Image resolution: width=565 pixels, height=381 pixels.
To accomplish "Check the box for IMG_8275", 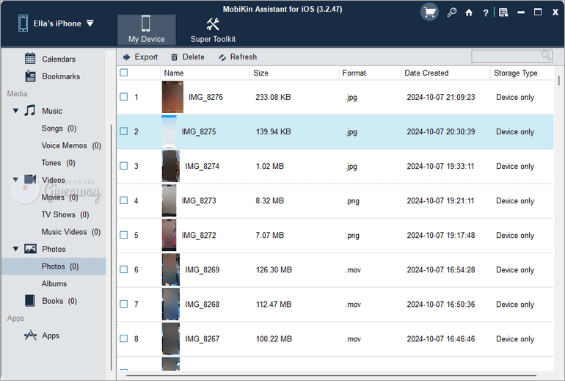I will click(x=123, y=131).
